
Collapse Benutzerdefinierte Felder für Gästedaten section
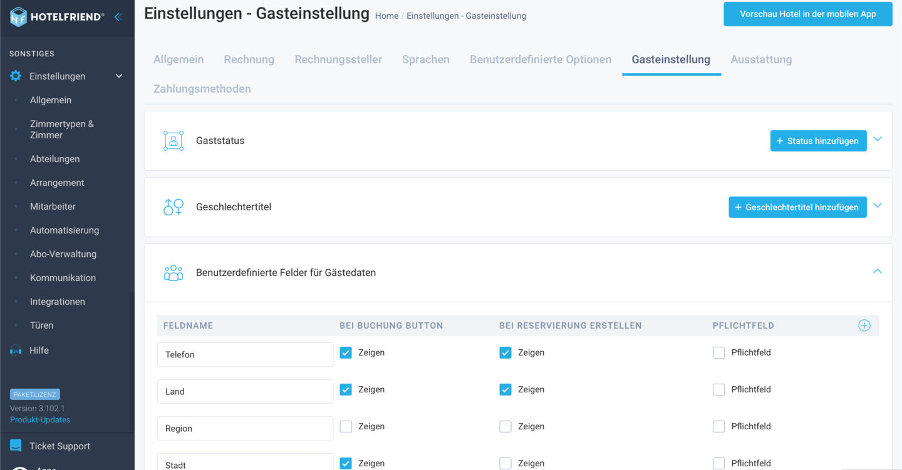(x=878, y=271)
